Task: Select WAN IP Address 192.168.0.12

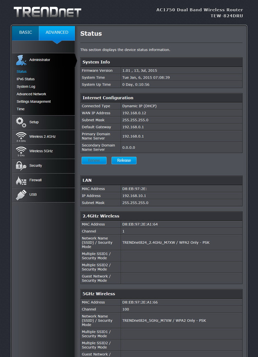Action: 134,113
